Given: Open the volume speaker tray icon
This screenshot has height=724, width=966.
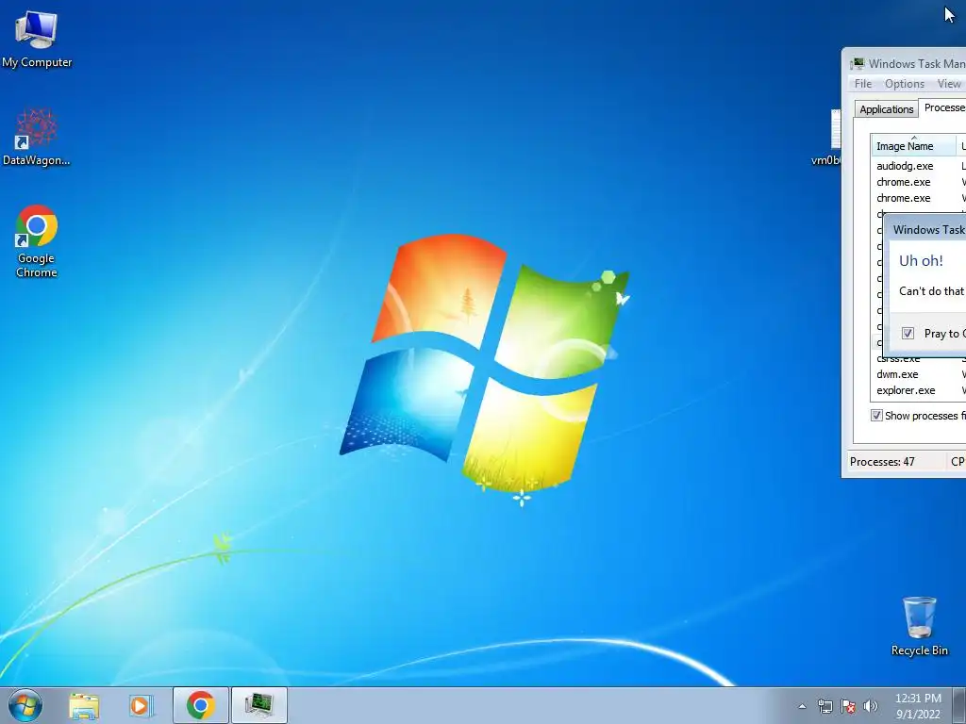Looking at the screenshot, I should [870, 706].
